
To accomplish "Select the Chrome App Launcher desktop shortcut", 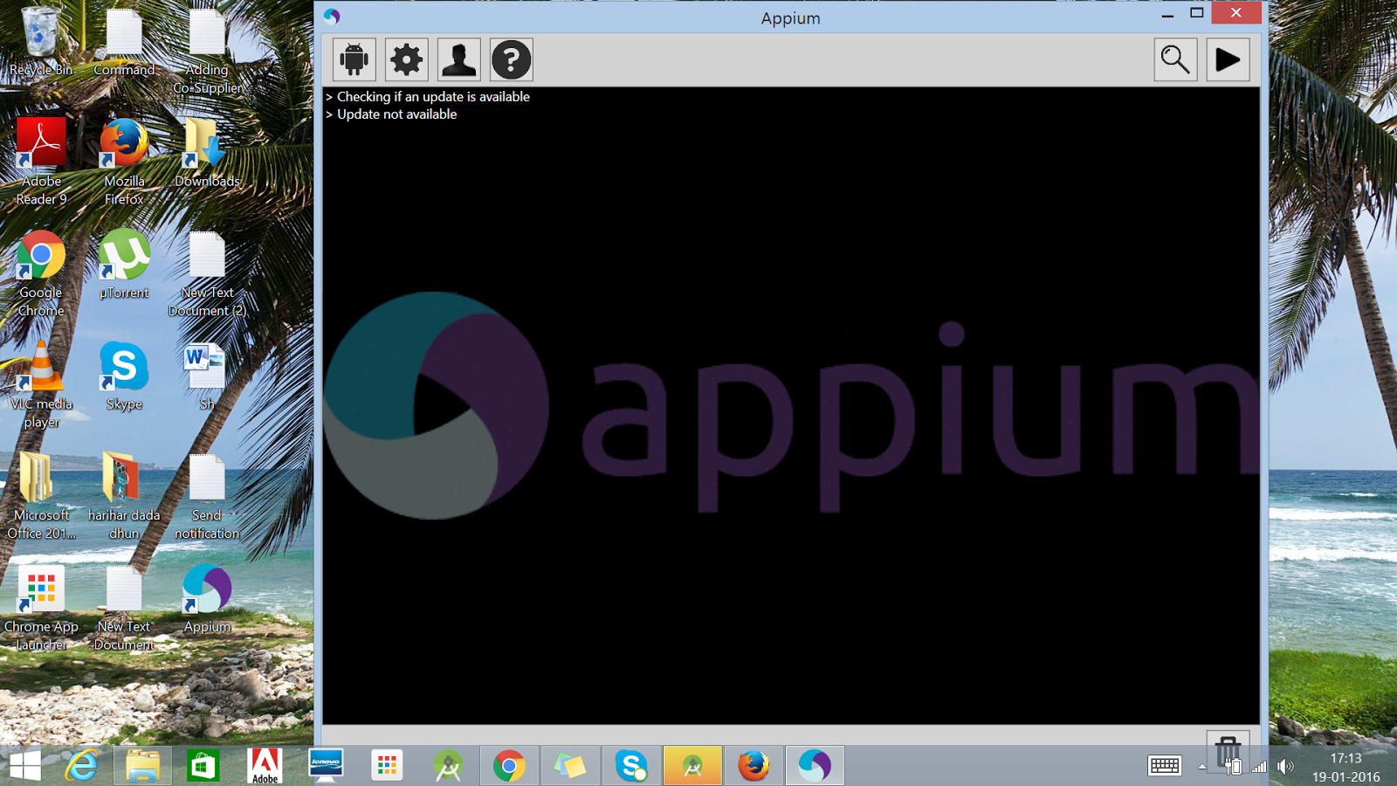I will tap(41, 607).
